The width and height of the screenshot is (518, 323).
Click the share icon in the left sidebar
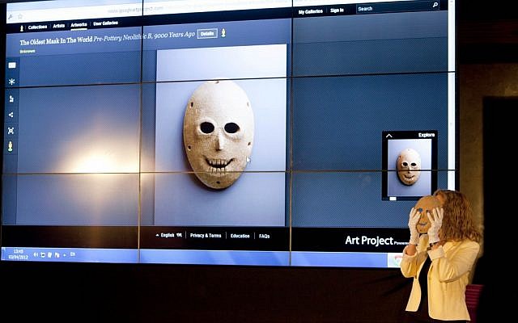tap(11, 115)
